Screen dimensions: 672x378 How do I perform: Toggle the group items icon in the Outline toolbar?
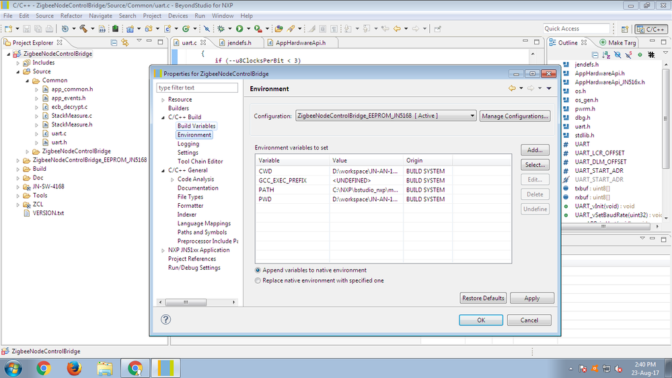[651, 55]
